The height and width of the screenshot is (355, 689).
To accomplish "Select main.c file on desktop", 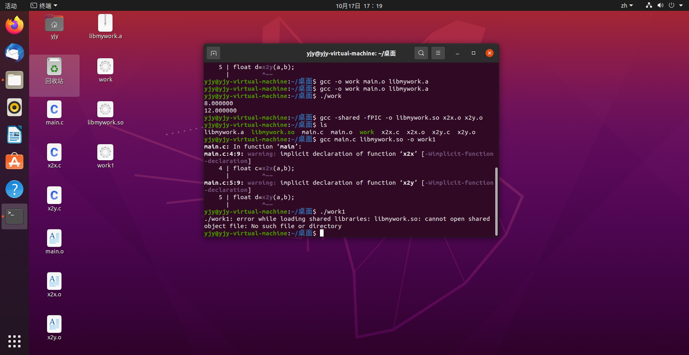I will (54, 113).
